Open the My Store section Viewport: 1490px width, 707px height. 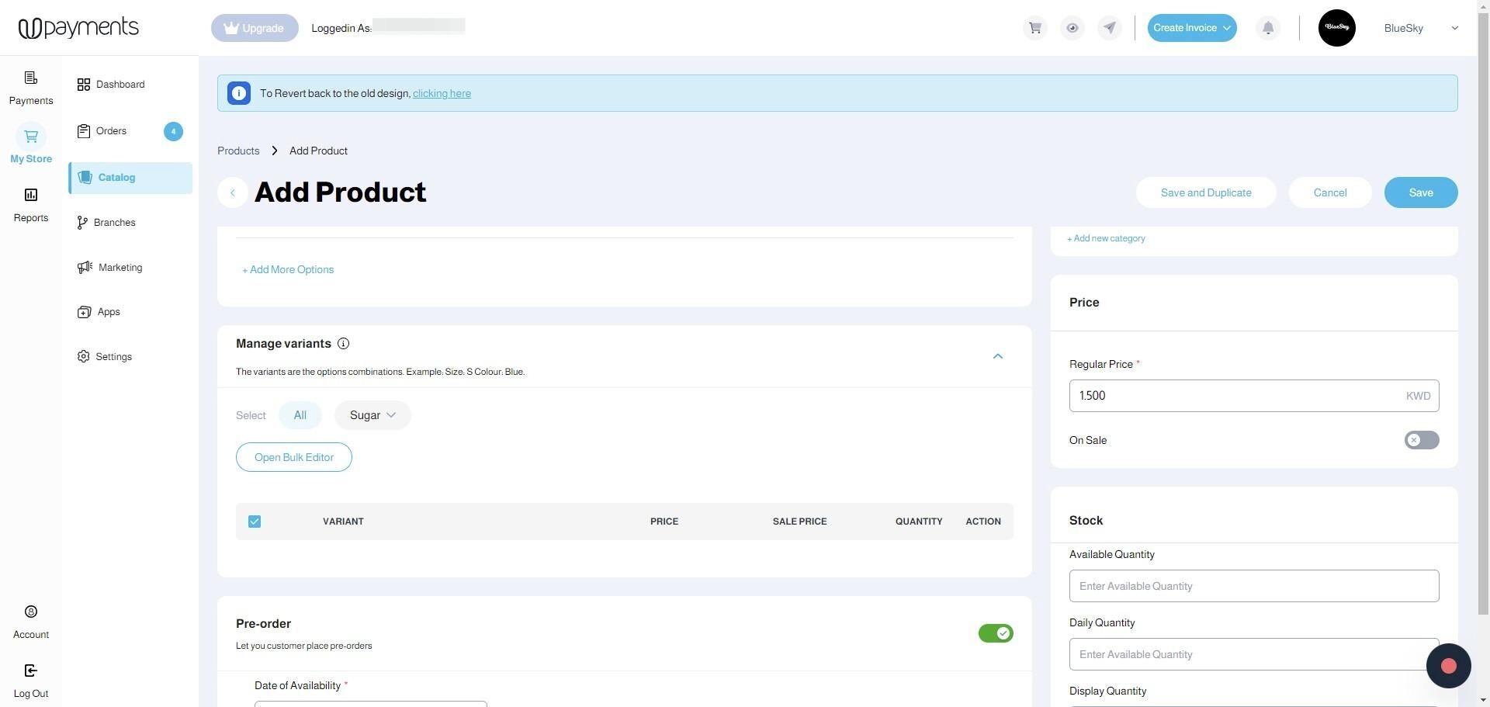tap(31, 144)
